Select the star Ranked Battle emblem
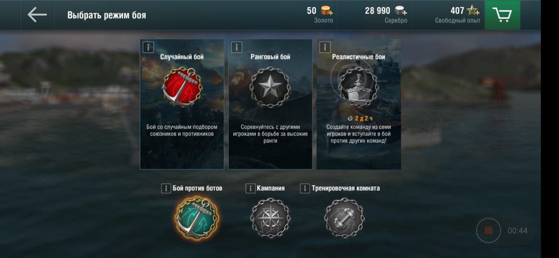The height and width of the screenshot is (258, 559). coord(270,87)
